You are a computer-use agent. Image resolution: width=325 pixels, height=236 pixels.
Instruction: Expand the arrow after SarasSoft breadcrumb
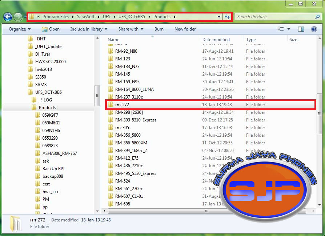pos(99,17)
